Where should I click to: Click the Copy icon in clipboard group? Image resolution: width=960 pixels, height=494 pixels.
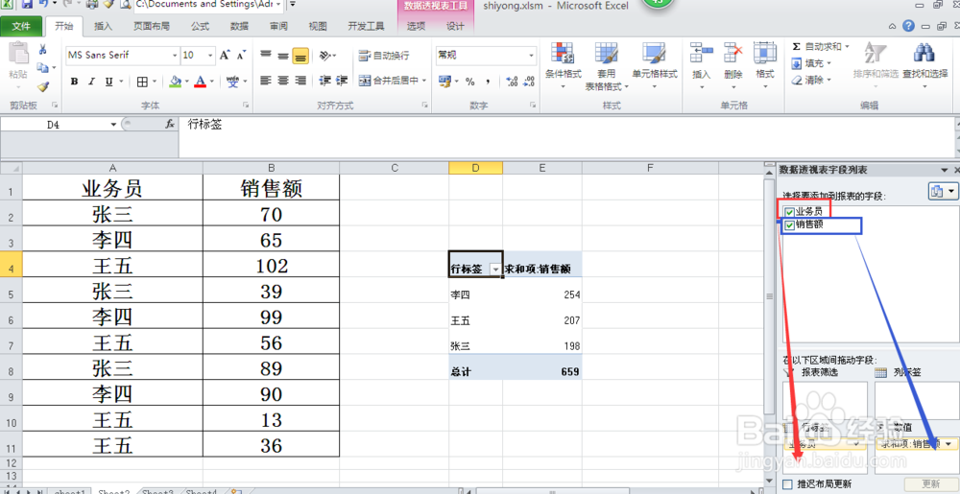41,68
